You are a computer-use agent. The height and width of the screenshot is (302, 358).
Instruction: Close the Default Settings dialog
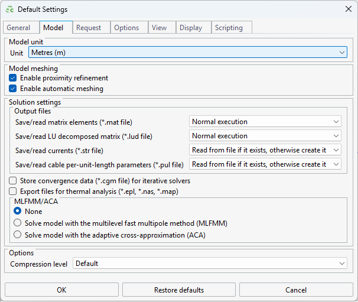pyautogui.click(x=348, y=9)
